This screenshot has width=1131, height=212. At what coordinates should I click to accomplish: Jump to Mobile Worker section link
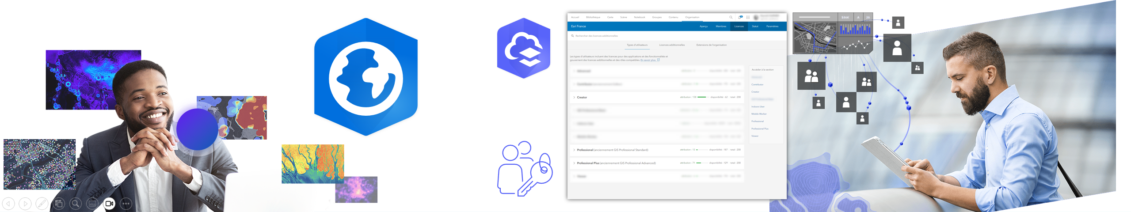[x=759, y=114]
